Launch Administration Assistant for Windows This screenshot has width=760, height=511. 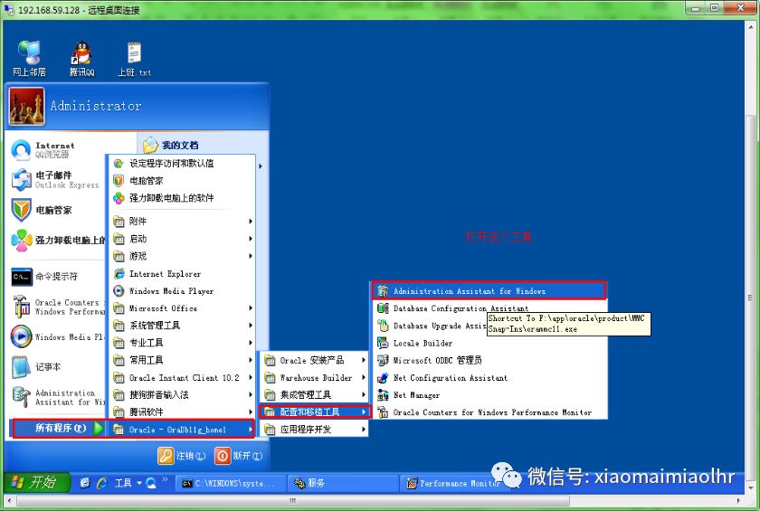pyautogui.click(x=489, y=291)
